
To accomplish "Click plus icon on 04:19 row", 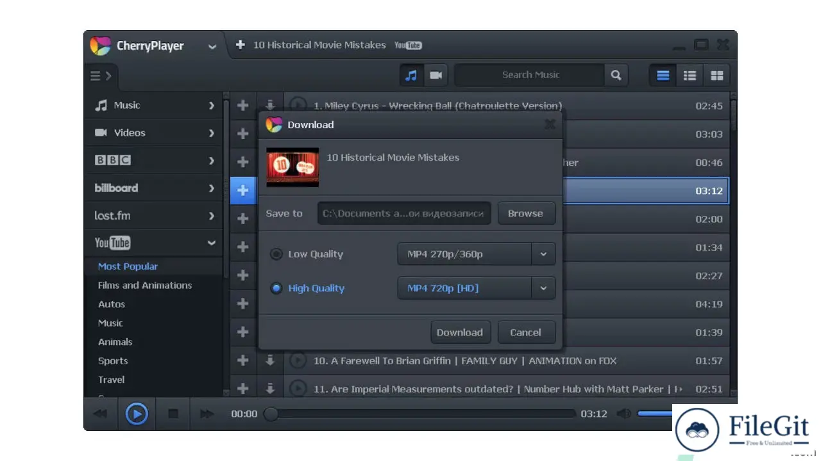I will coord(242,303).
